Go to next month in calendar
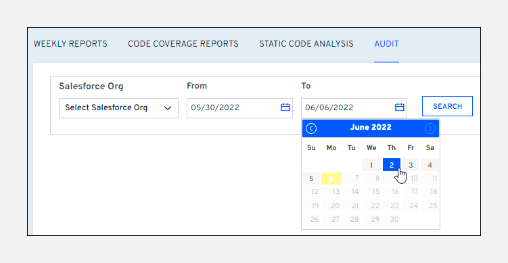The height and width of the screenshot is (263, 508). click(430, 128)
